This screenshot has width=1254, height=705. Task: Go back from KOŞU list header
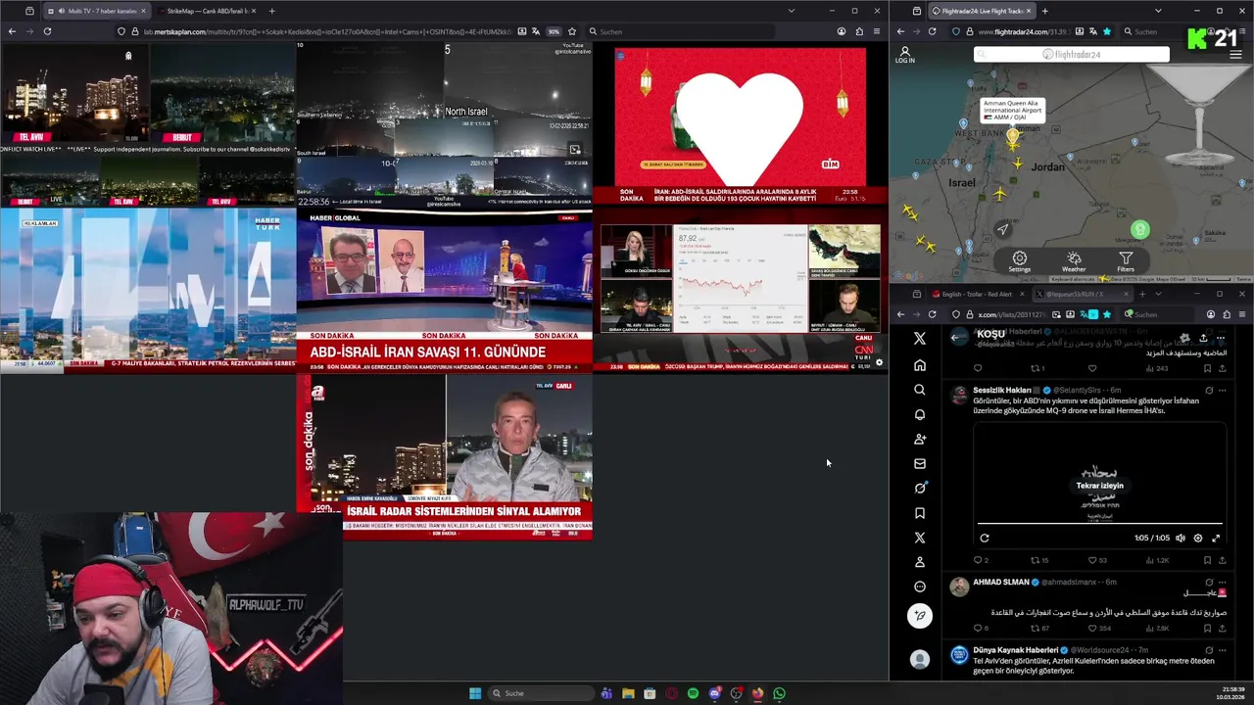(956, 338)
